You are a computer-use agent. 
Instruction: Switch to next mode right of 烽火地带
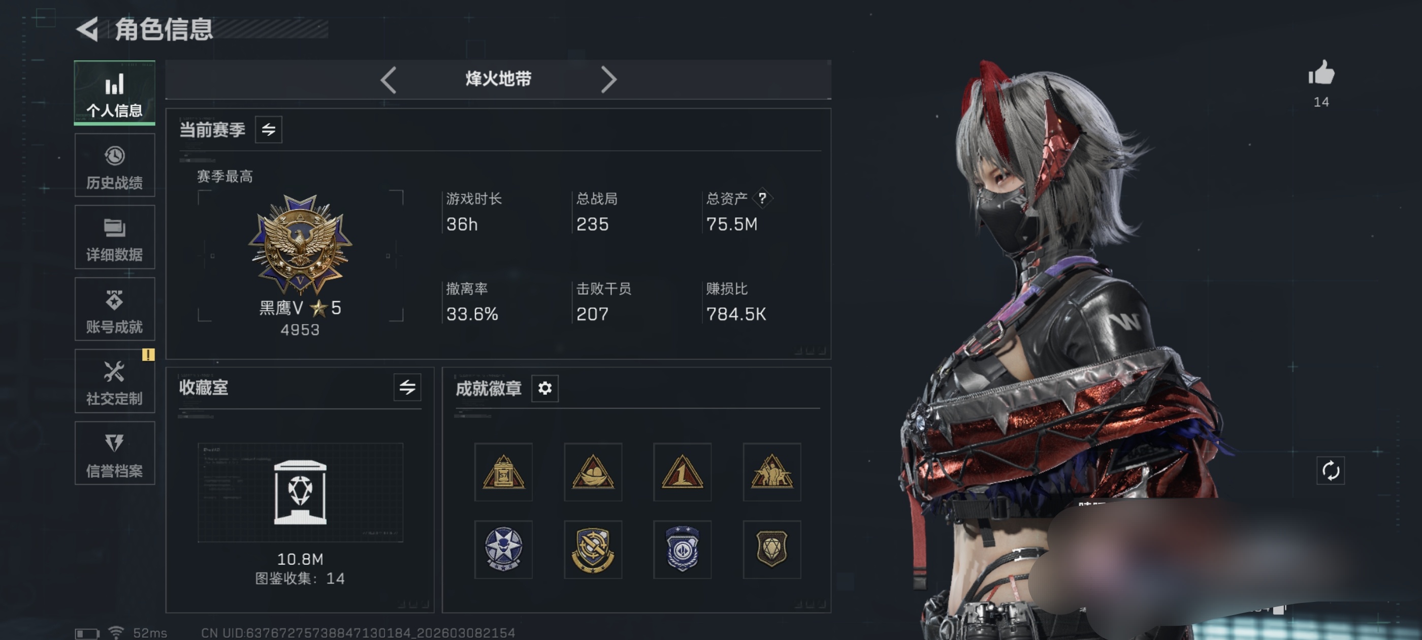608,80
